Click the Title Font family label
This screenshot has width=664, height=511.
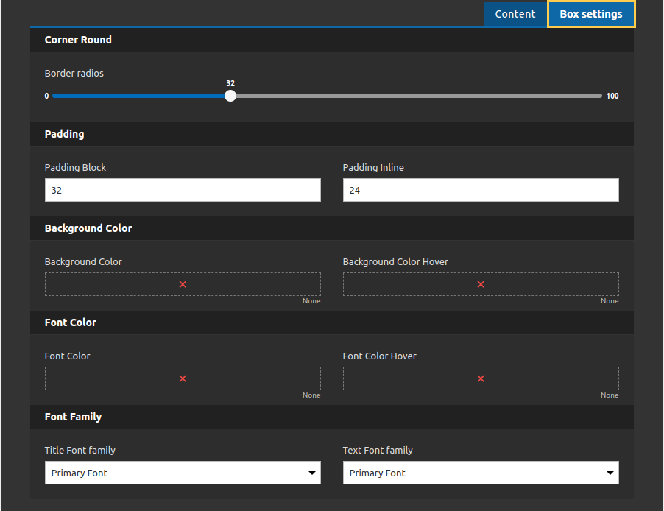(x=80, y=450)
